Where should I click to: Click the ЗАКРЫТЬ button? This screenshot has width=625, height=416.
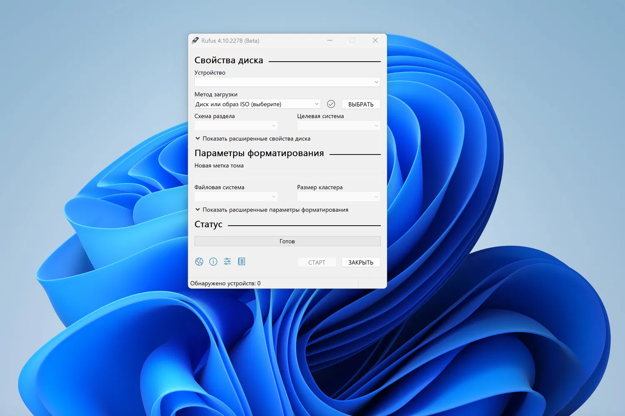point(361,262)
